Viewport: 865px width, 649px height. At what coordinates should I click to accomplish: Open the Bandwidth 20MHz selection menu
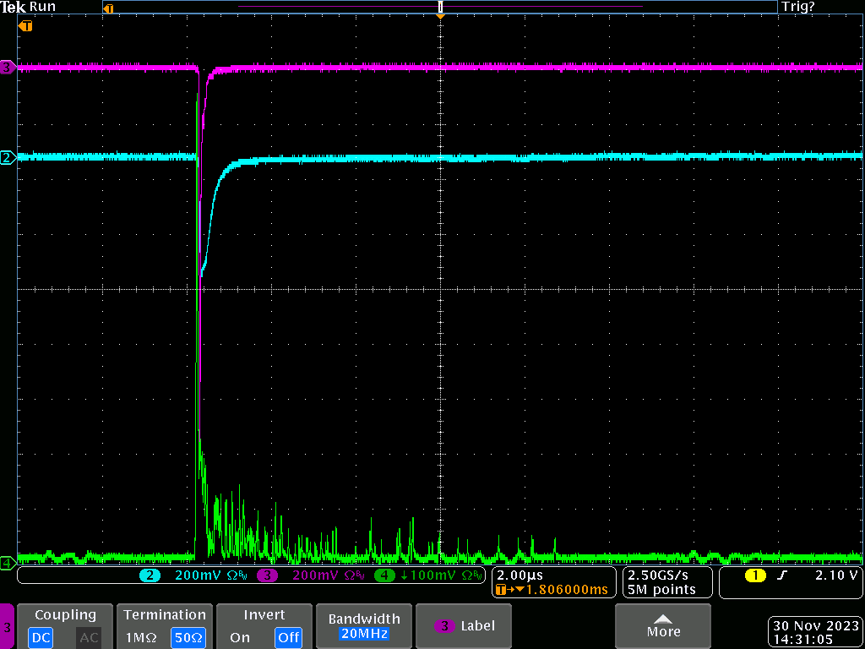[363, 626]
